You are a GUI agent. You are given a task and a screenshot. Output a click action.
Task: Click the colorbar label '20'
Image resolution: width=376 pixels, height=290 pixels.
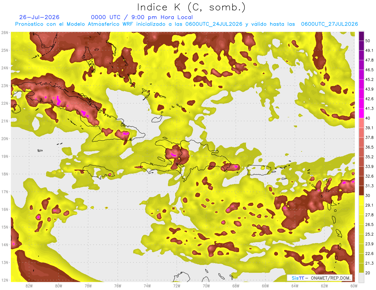[368, 273]
